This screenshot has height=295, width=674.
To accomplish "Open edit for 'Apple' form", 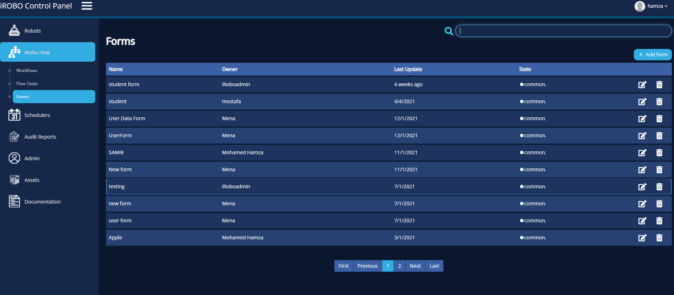I will click(x=642, y=238).
